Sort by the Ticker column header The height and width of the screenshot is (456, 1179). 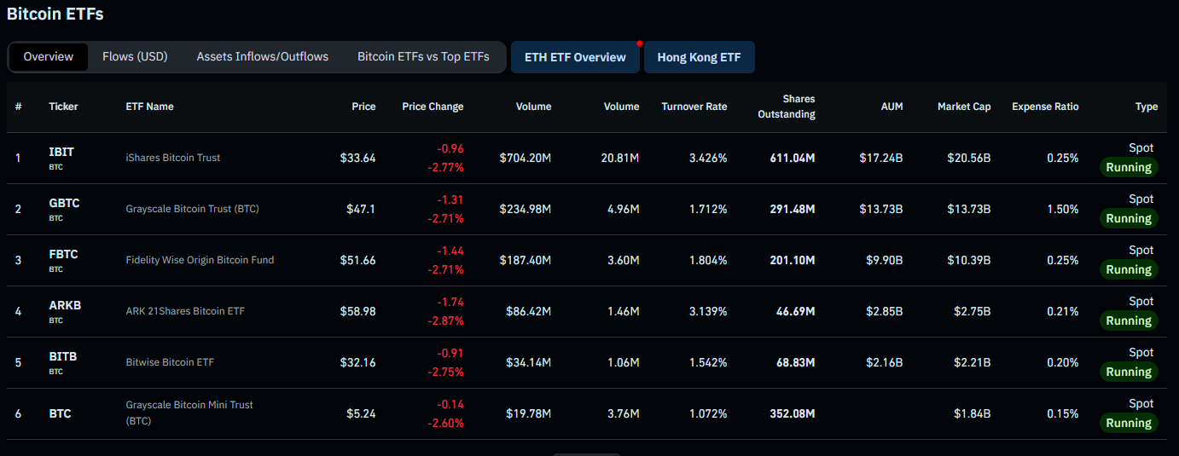point(63,107)
